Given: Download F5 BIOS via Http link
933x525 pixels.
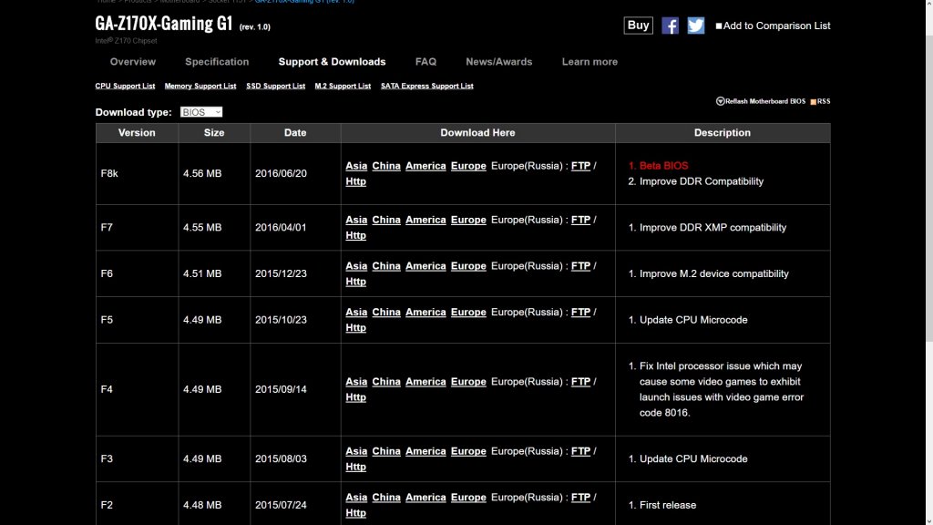Looking at the screenshot, I should point(356,328).
